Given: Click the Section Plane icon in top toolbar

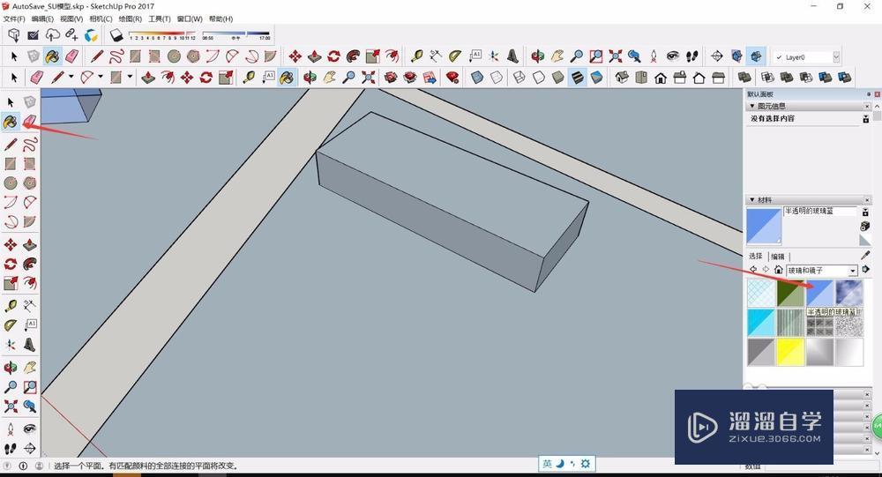Looking at the screenshot, I should (x=716, y=56).
